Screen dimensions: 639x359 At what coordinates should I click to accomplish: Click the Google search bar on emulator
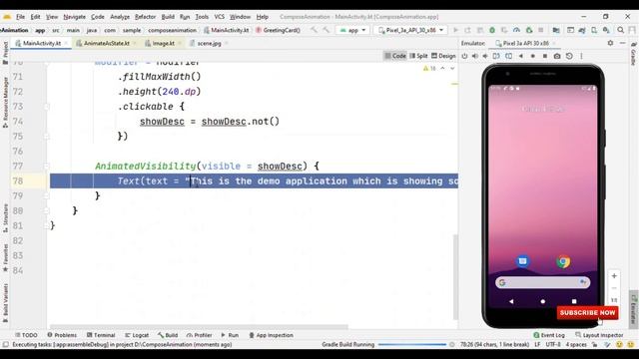point(542,282)
